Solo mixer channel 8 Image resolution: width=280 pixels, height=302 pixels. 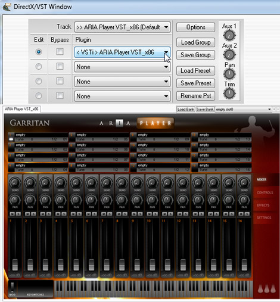[x=125, y=214]
